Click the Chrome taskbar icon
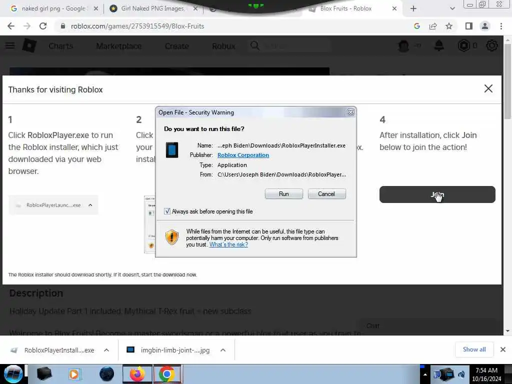This screenshot has width=512, height=384. 167,374
